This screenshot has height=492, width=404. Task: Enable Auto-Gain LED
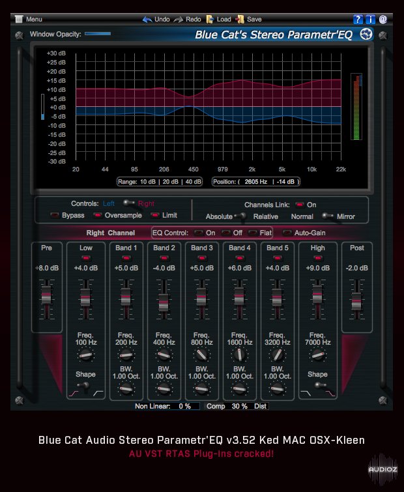(287, 233)
